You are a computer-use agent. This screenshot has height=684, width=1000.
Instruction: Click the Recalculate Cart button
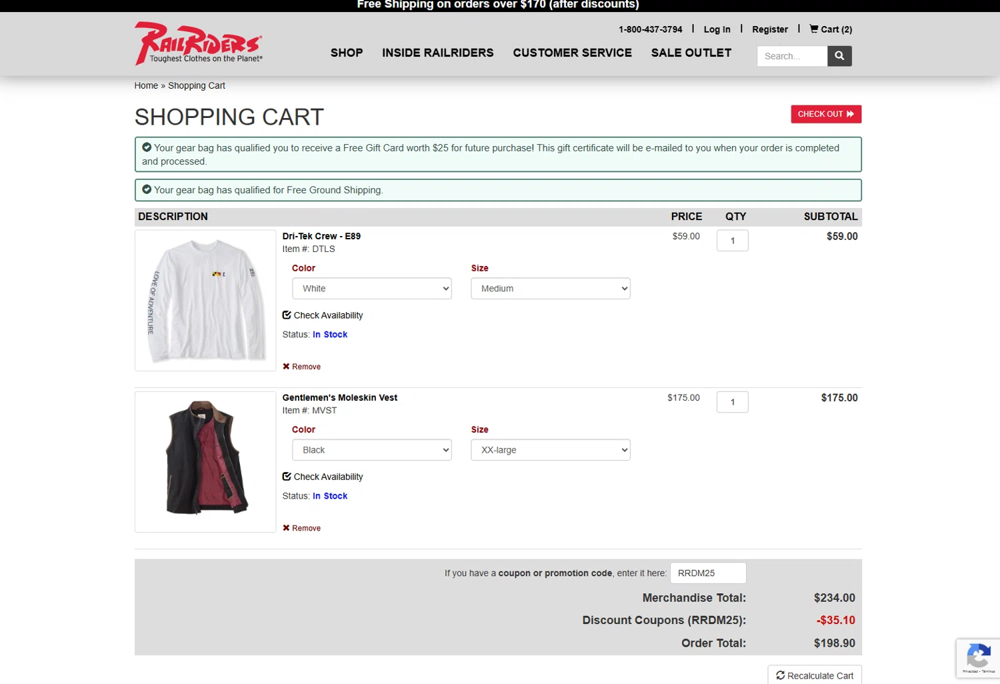pos(815,675)
